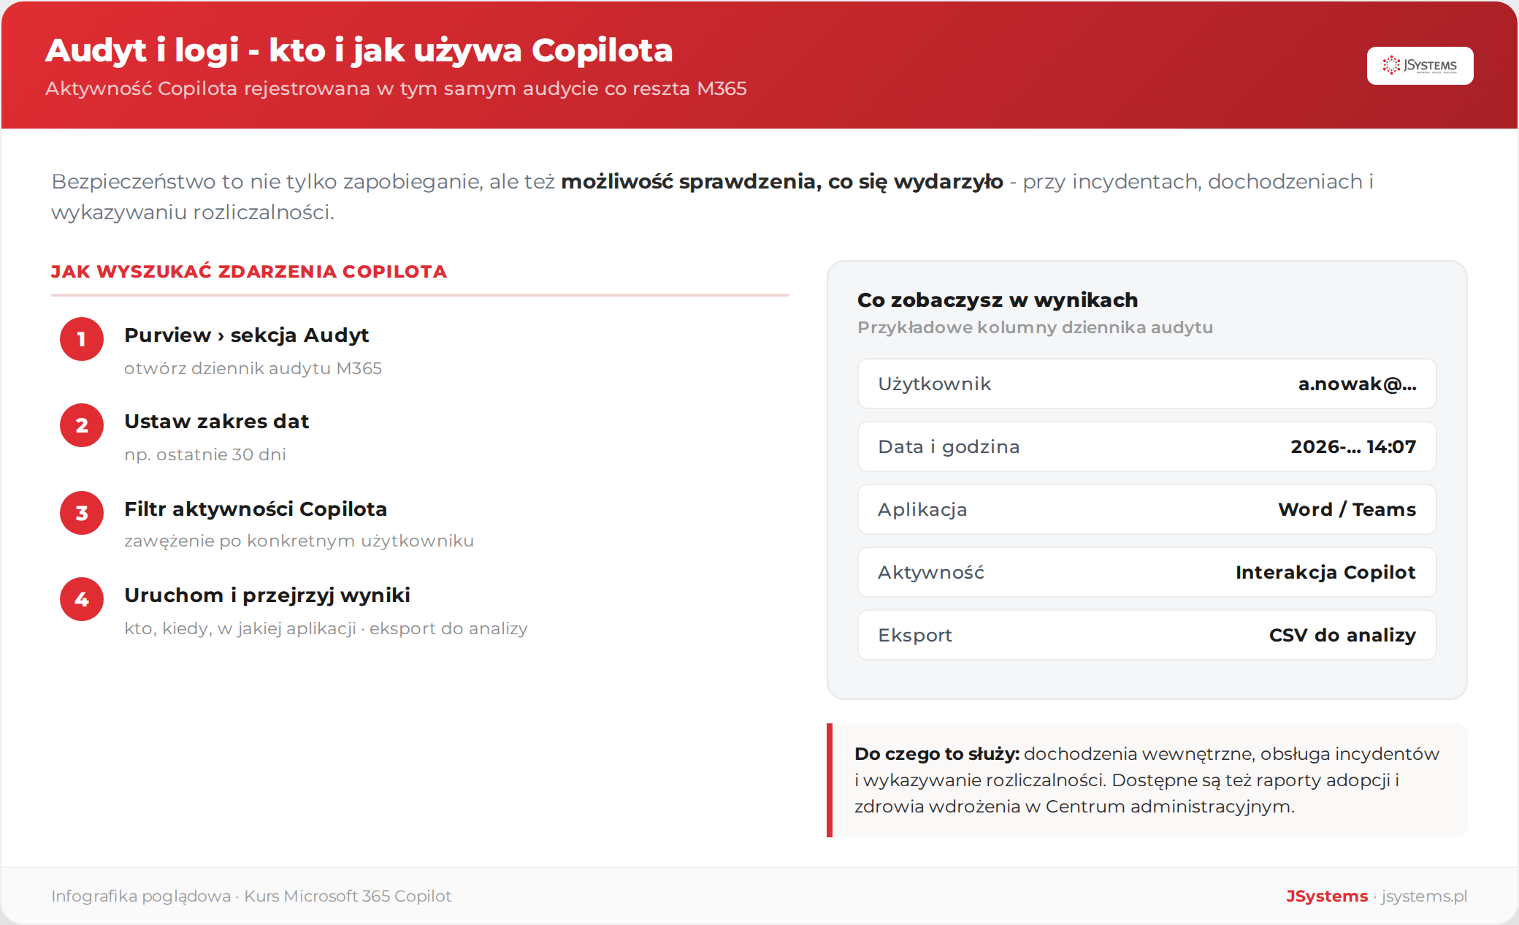Click the 'Data i godzina' row label
The image size is (1519, 925).
point(949,447)
